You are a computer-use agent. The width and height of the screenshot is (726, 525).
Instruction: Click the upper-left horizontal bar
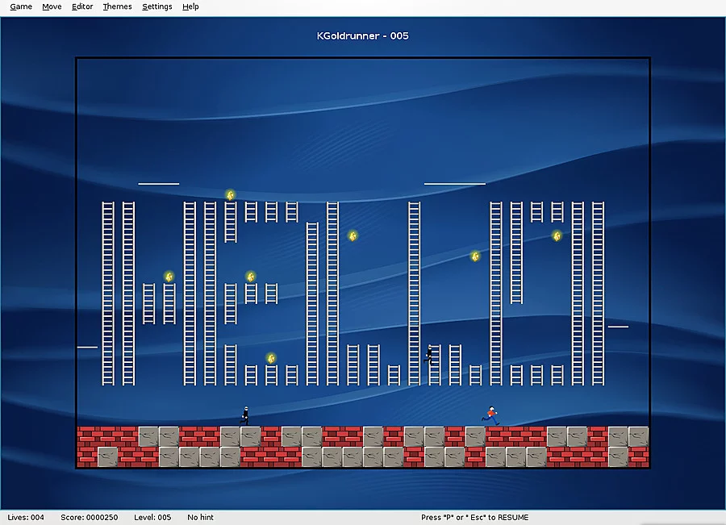(x=159, y=184)
